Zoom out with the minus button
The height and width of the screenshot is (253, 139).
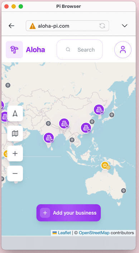(x=15, y=173)
